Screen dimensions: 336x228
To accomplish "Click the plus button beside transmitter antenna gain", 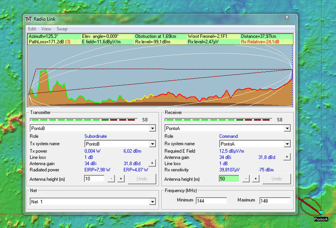I will pyautogui.click(x=152, y=163).
